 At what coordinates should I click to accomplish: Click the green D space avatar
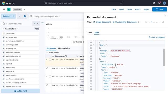click(9, 9)
